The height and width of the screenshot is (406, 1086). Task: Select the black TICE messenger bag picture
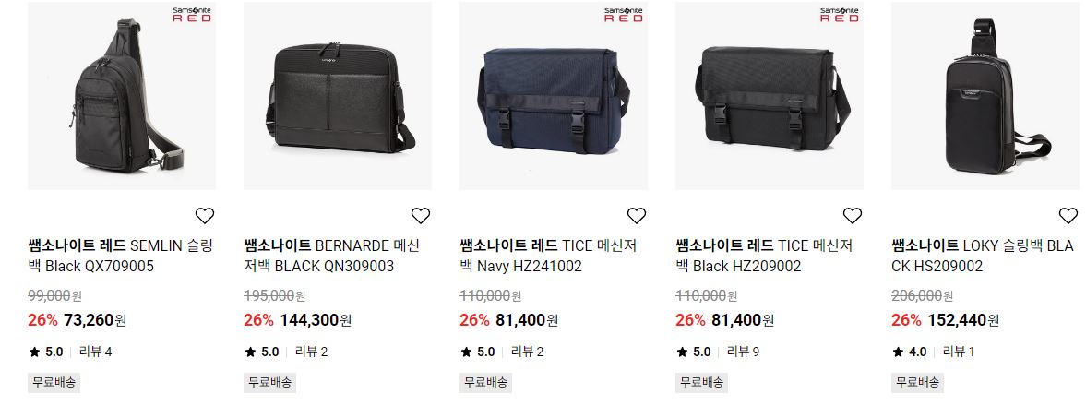pos(770,96)
